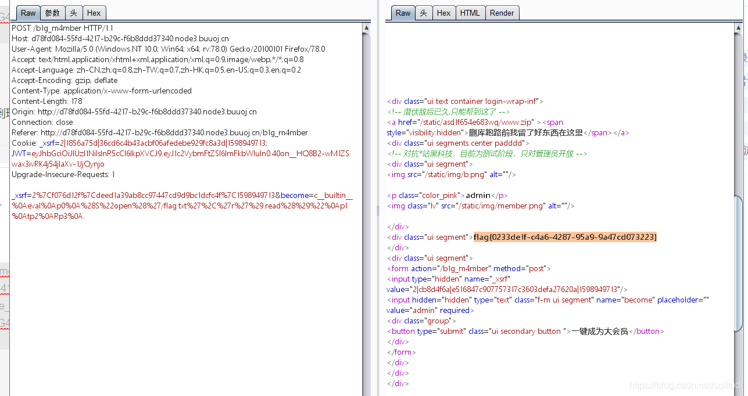Click the Content-Length: 178 line
748x396 pixels.
click(x=47, y=101)
